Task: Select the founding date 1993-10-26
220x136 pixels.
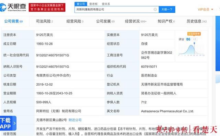Action: click(x=44, y=44)
